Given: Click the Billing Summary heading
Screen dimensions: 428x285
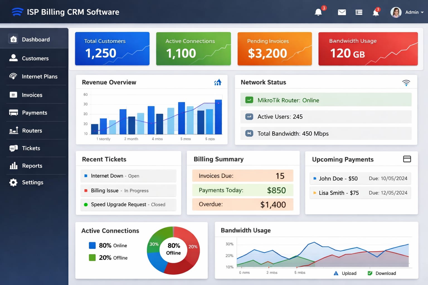Looking at the screenshot, I should coord(218,159).
